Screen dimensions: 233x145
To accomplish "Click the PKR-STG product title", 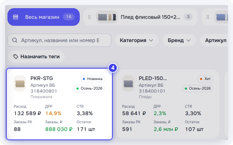I will [x=42, y=78].
